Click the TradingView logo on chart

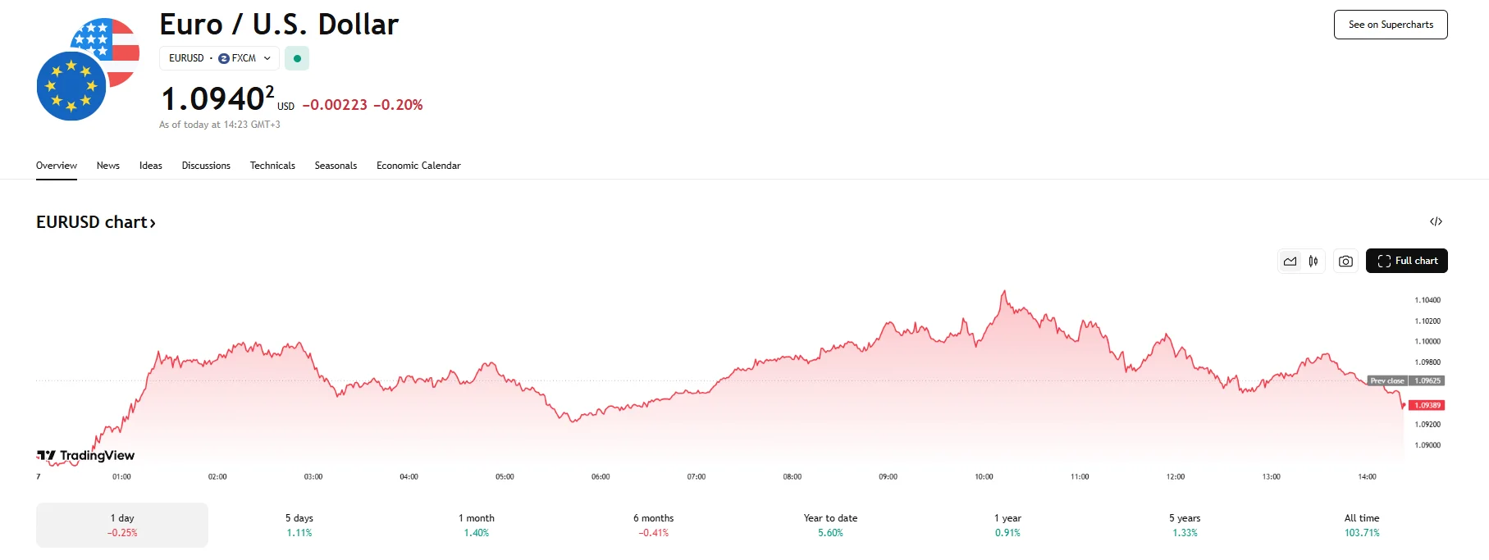pos(86,455)
